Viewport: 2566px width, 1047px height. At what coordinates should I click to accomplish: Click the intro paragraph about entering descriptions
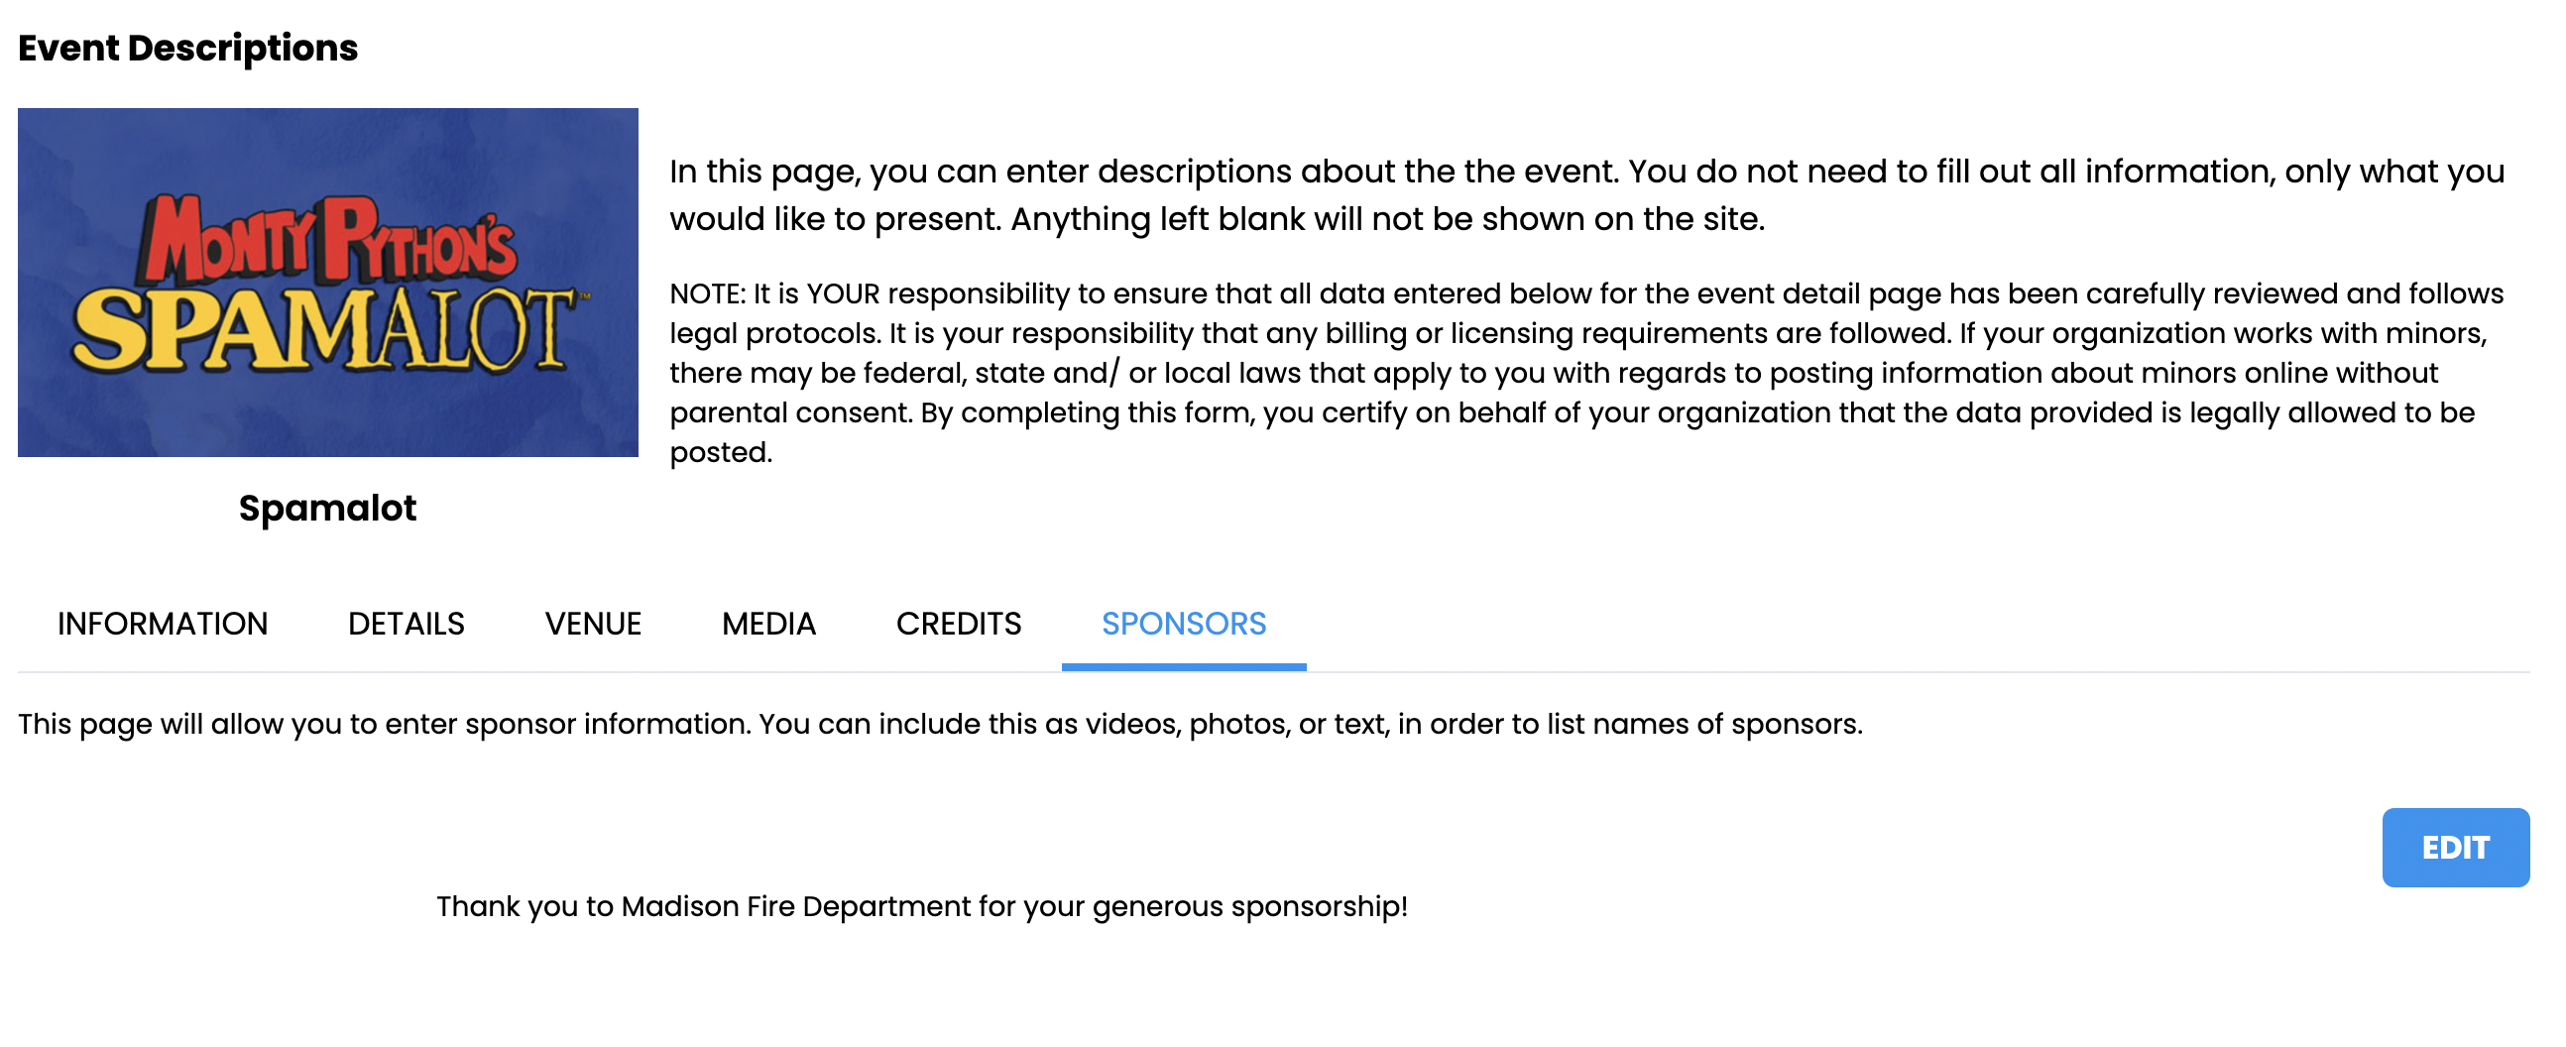tap(1585, 195)
